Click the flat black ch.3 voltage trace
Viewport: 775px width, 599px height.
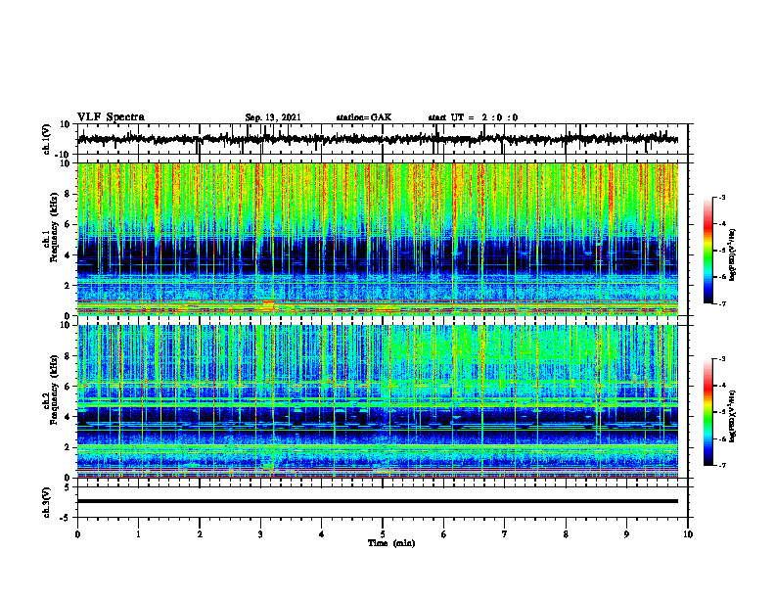[x=377, y=501]
